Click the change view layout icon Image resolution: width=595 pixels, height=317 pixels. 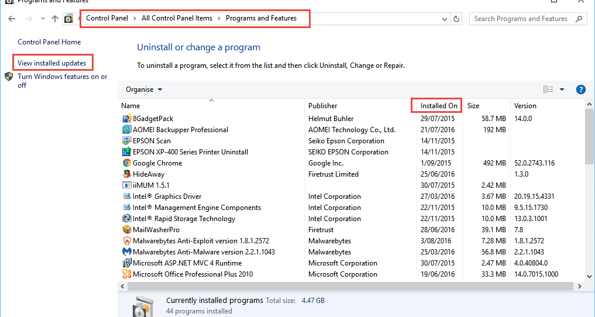coord(548,89)
